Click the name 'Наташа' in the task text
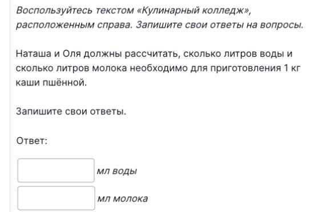Image resolution: width=311 pixels, height=212 pixels. [34, 54]
